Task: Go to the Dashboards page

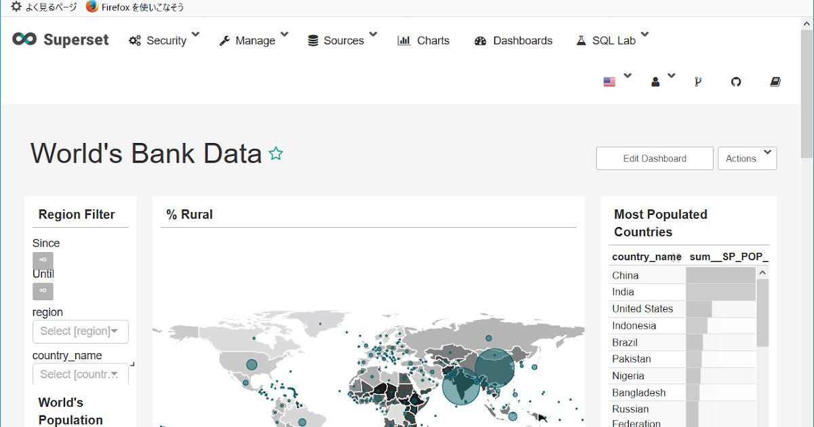Action: click(513, 41)
